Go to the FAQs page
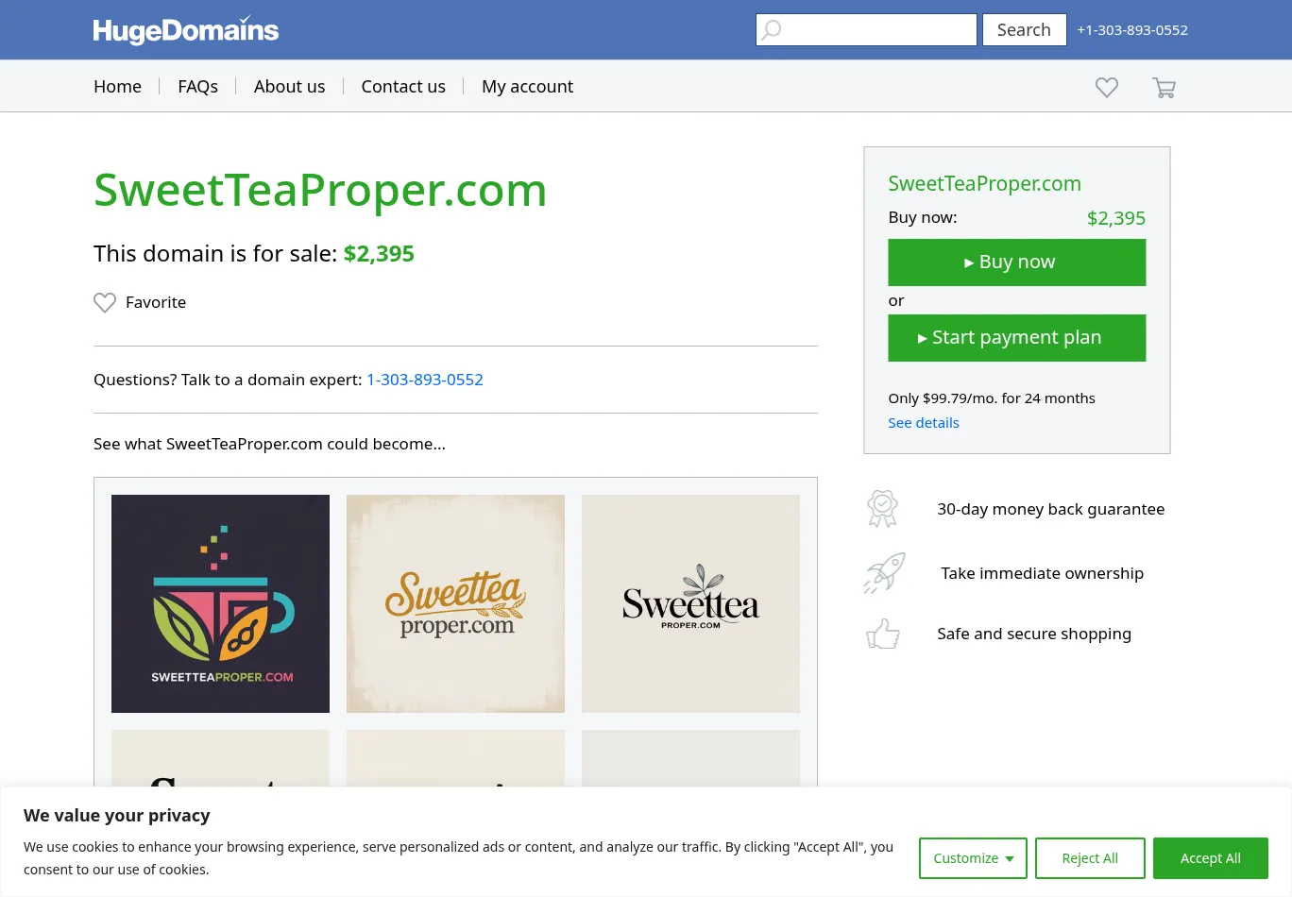 pos(197,87)
